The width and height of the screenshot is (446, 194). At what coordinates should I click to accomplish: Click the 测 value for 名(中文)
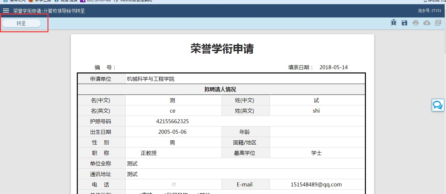(x=172, y=100)
